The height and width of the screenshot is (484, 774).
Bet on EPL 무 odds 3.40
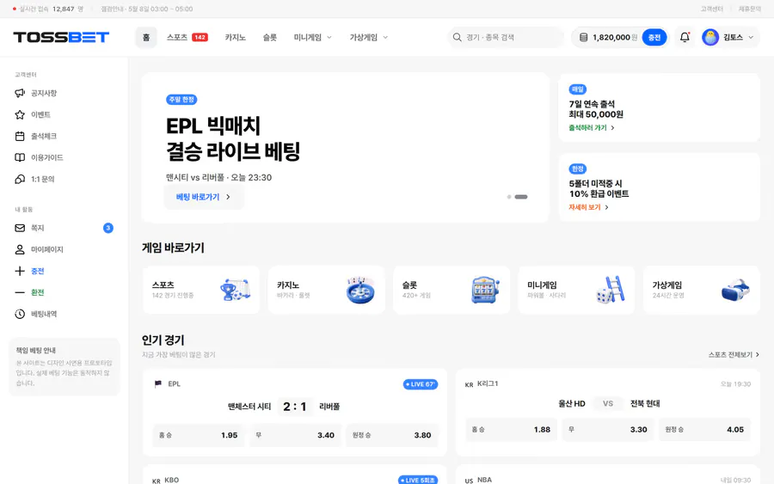click(x=295, y=435)
